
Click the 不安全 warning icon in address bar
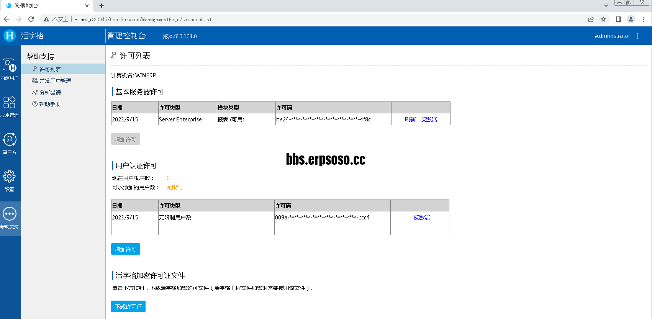coord(46,19)
